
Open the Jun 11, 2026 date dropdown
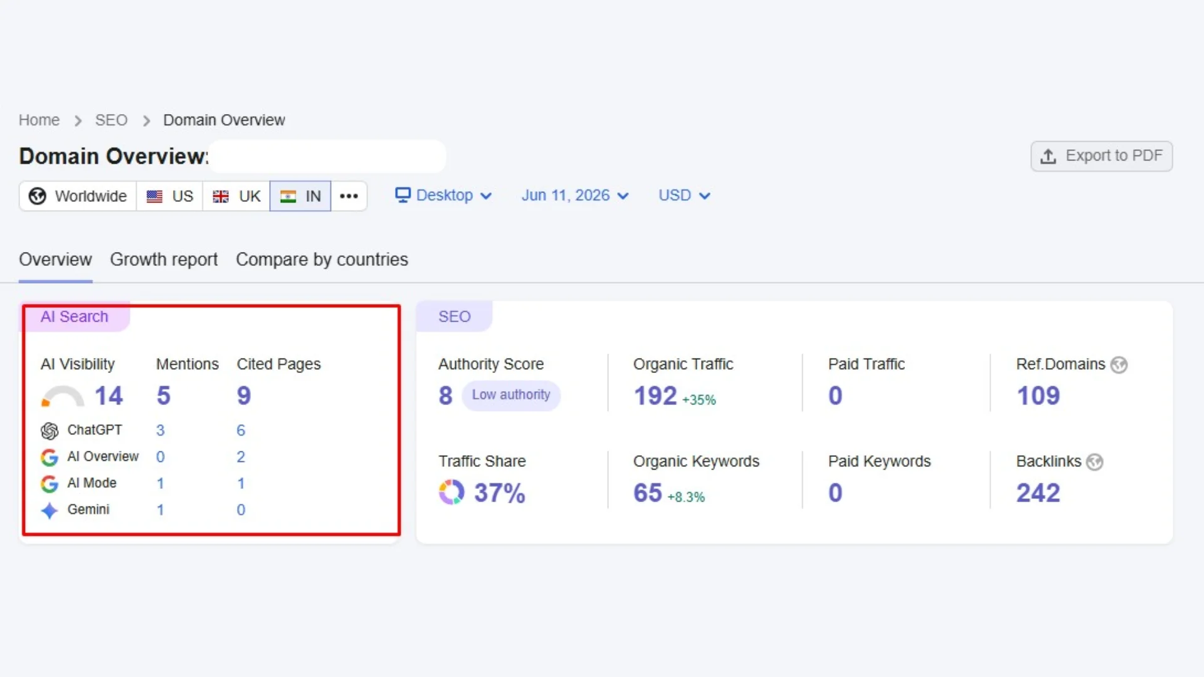point(575,195)
